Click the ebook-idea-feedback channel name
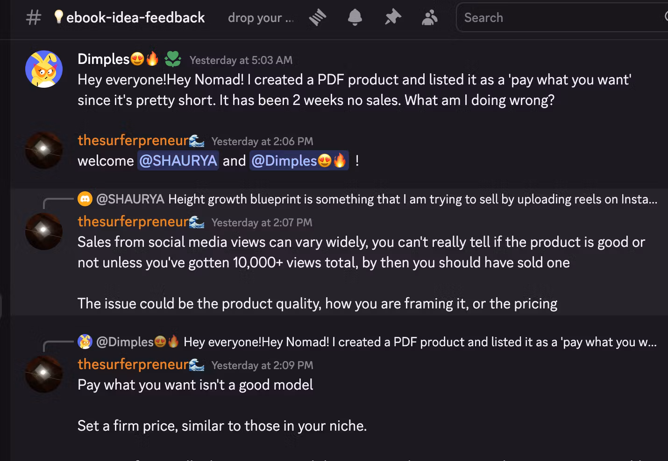Image resolution: width=668 pixels, height=461 pixels. click(x=135, y=18)
